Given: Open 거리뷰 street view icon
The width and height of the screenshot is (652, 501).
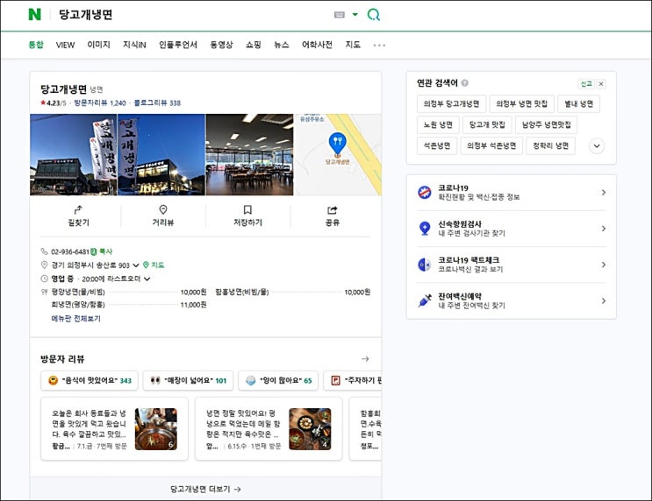Looking at the screenshot, I should 163,209.
